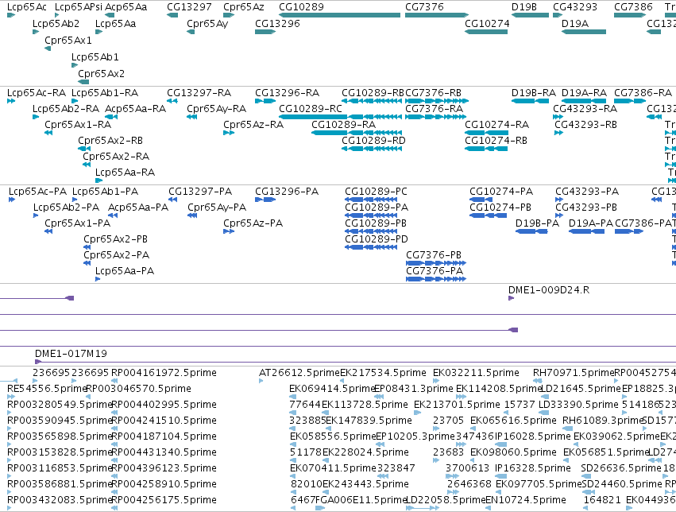This screenshot has width=676, height=512.
Task: Click the CG10289-RD transcript label
Action: pyautogui.click(x=373, y=140)
